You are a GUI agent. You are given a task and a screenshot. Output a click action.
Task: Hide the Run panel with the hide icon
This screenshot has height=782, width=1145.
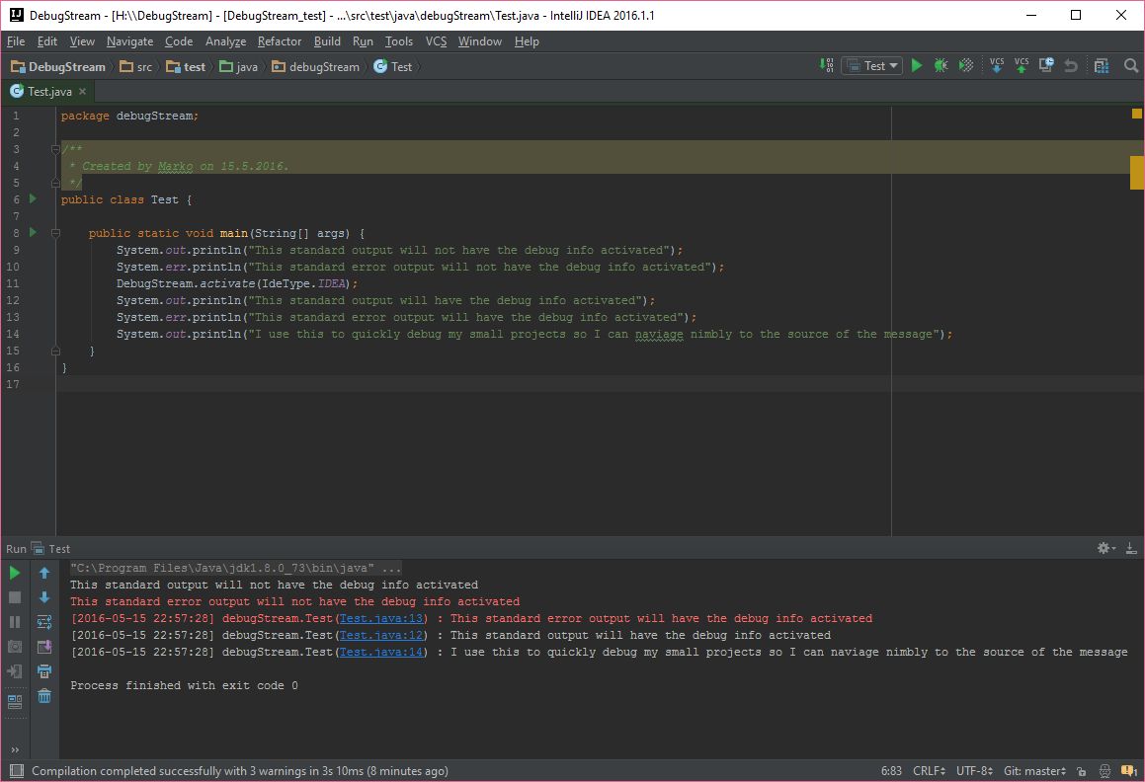pos(1131,548)
